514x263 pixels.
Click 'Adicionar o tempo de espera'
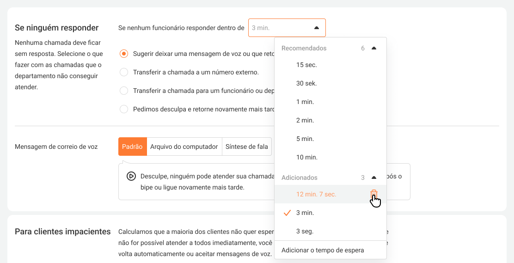pos(323,250)
